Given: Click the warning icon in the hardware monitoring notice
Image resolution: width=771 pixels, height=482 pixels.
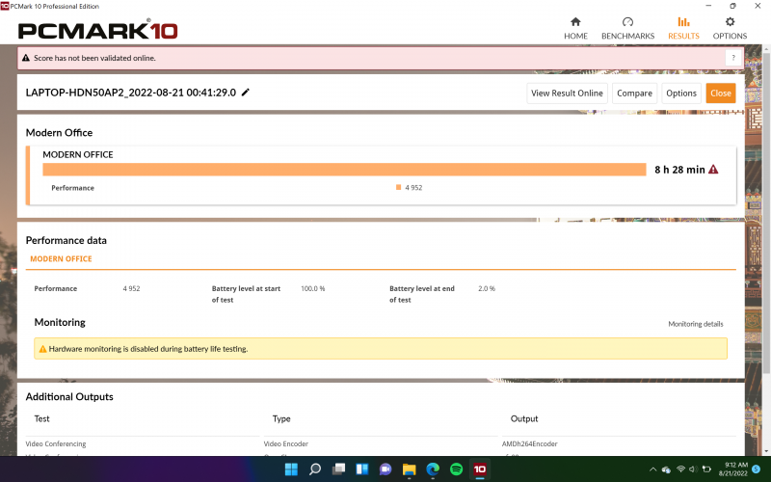Looking at the screenshot, I should (x=42, y=349).
